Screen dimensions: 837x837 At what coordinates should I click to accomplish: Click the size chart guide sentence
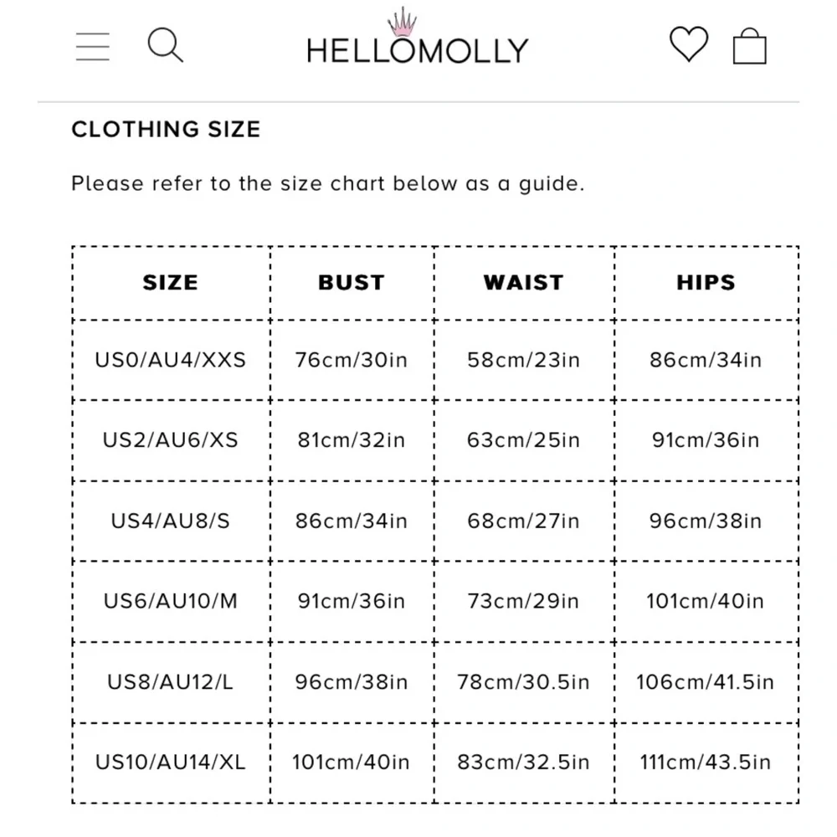(x=328, y=183)
